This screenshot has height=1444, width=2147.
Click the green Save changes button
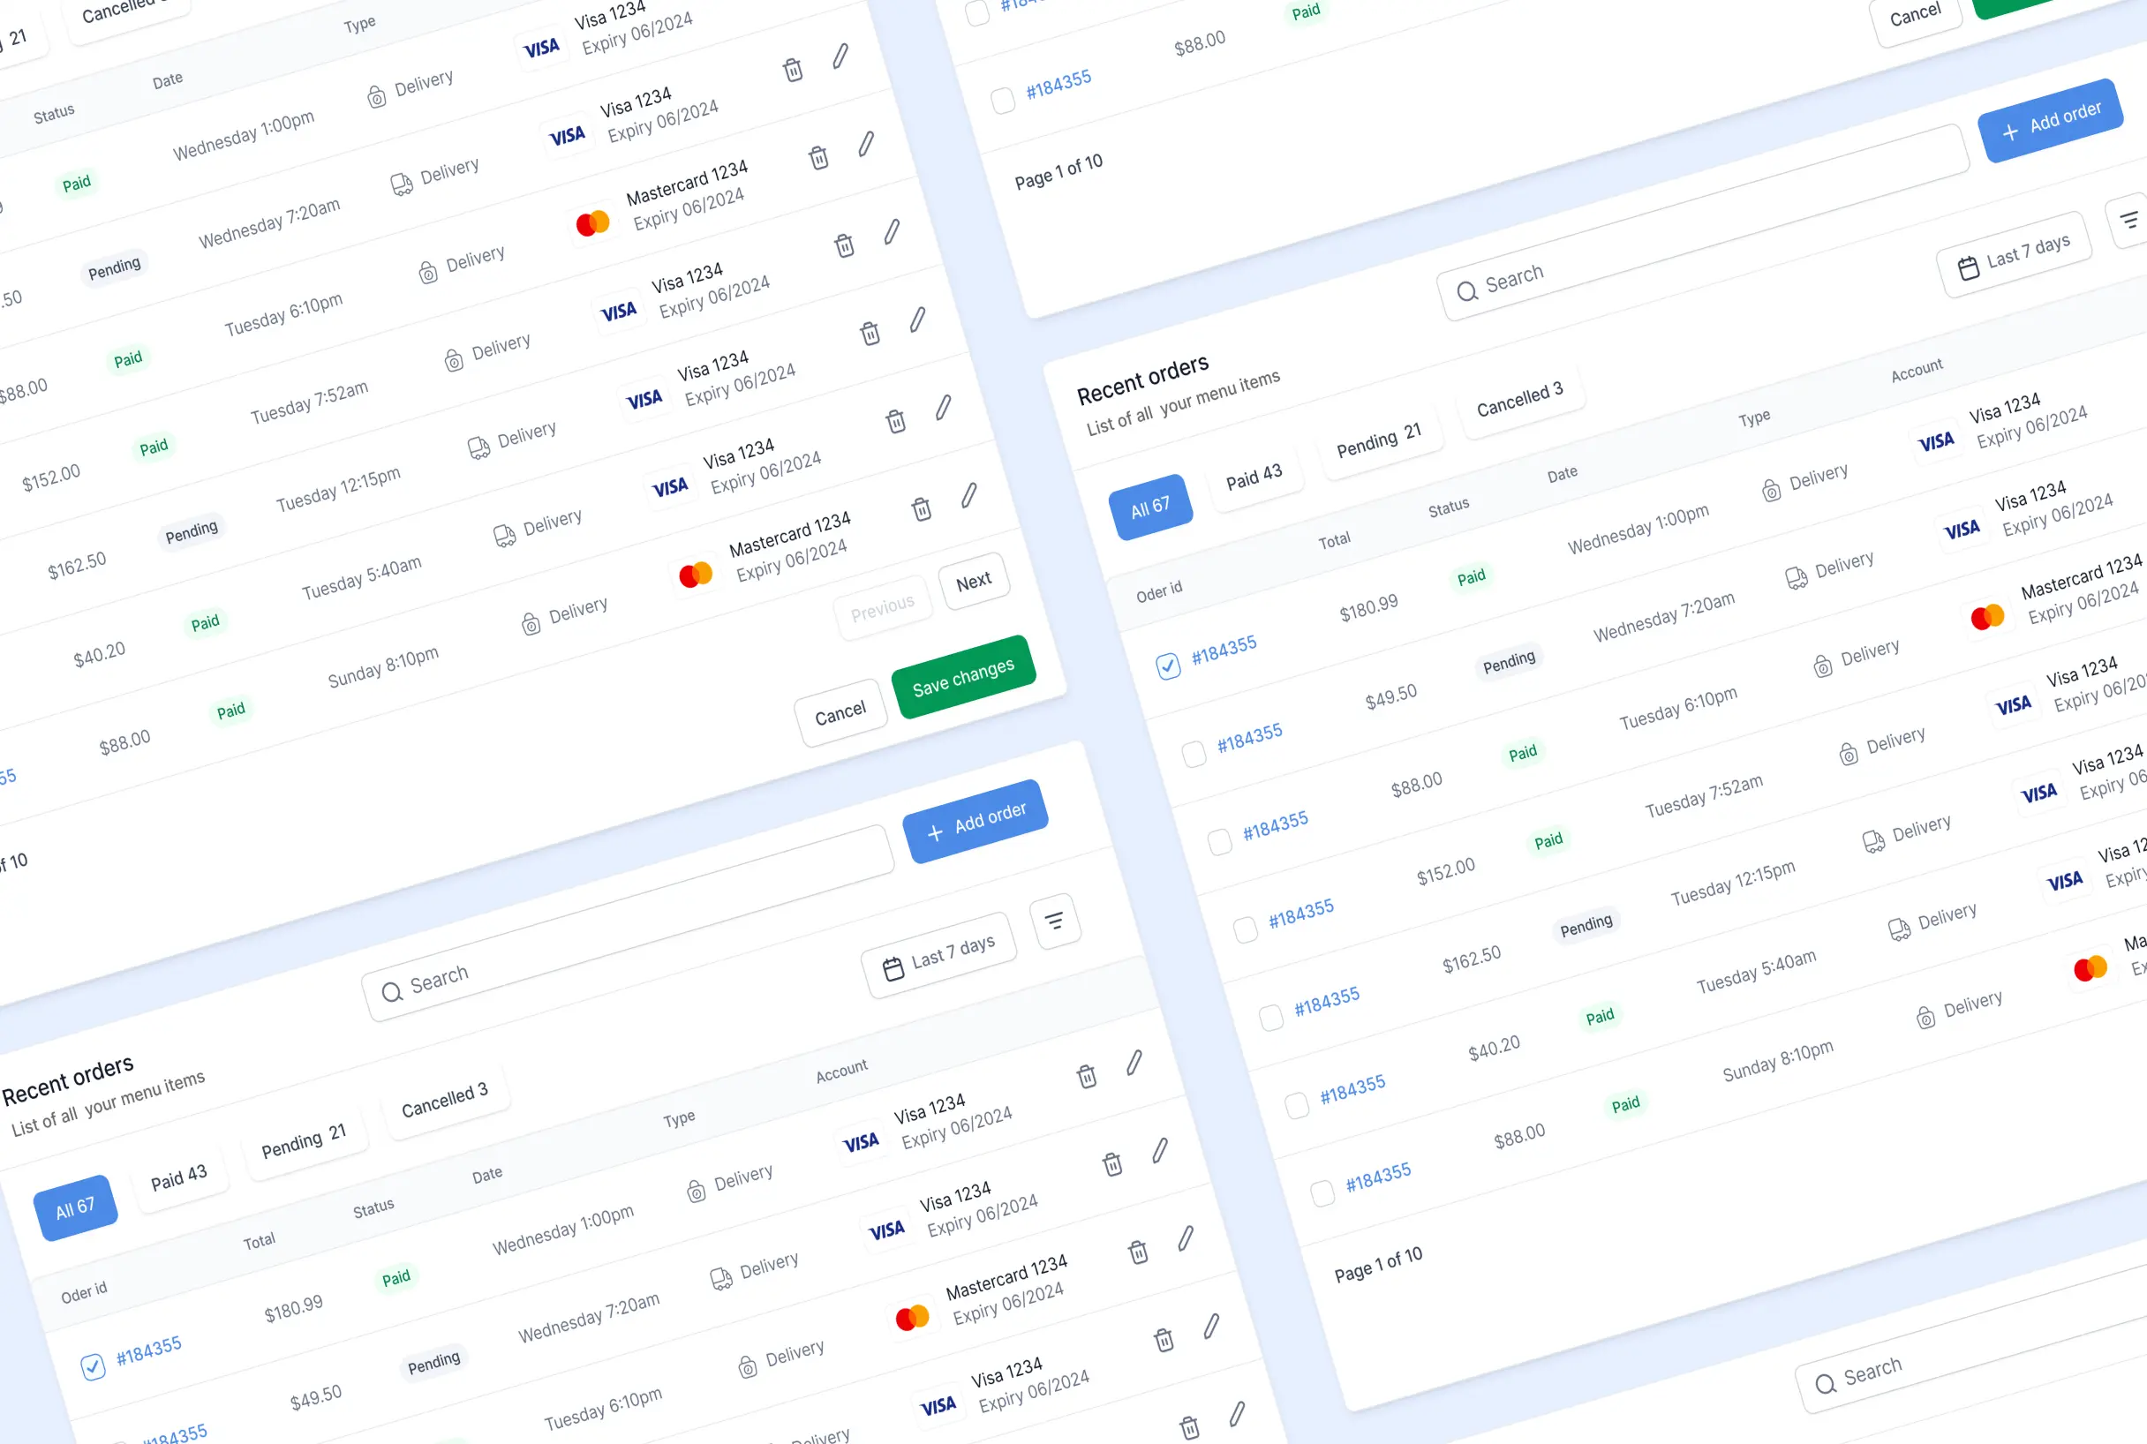(x=963, y=677)
